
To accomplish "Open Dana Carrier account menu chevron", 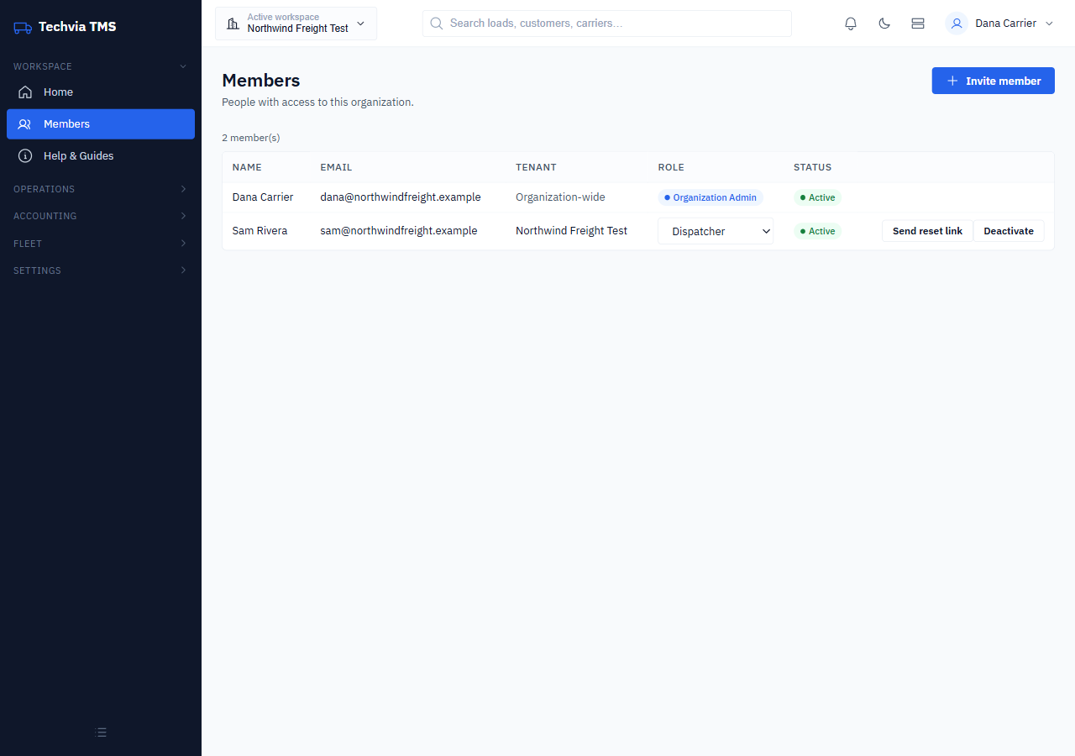I will [1049, 24].
